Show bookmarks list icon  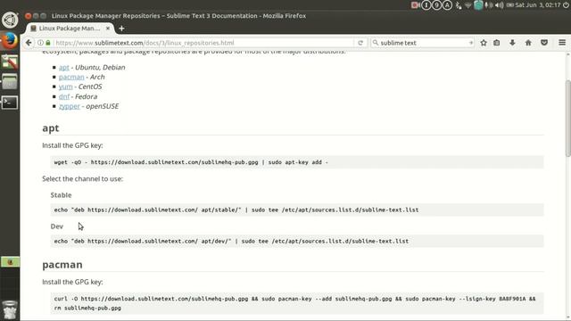[x=497, y=43]
